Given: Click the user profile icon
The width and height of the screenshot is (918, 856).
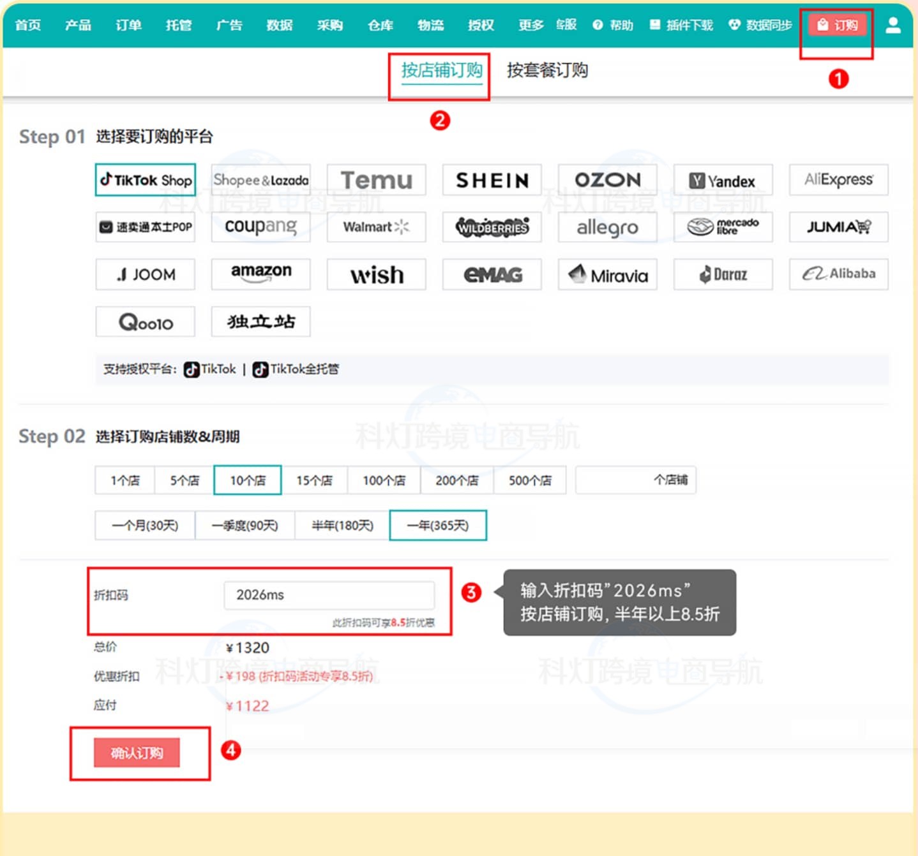Looking at the screenshot, I should point(893,25).
